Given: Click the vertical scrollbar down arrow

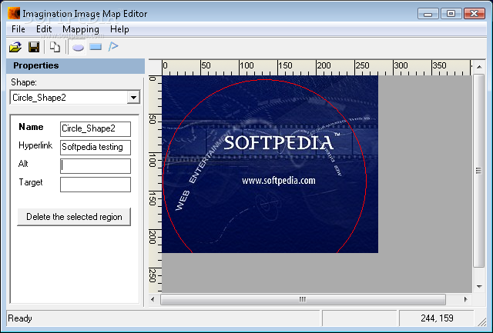Looking at the screenshot, I should pos(479,287).
